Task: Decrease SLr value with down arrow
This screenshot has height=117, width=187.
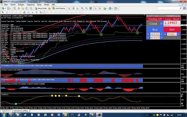Action: tap(162, 38)
